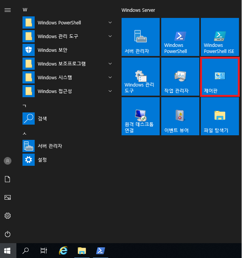The height and width of the screenshot is (258, 242).
Task: Click the user account icon
Action: coord(8,161)
